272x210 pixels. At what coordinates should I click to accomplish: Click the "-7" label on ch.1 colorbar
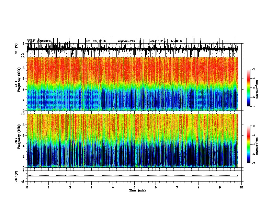[x=253, y=106]
